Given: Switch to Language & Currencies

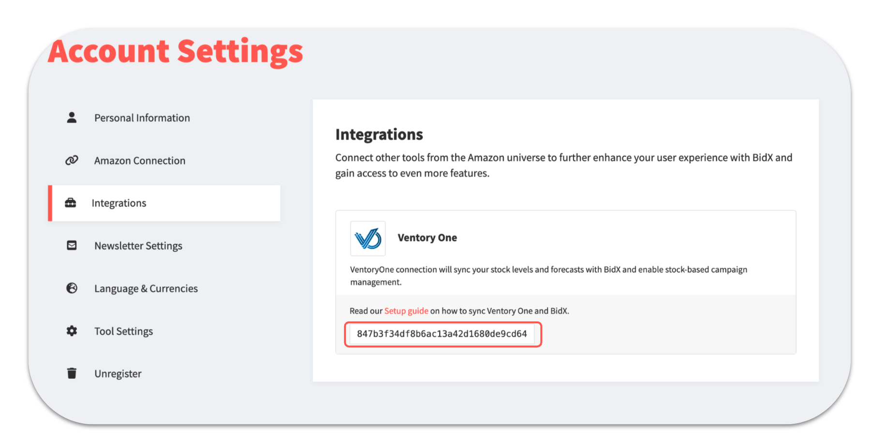Looking at the screenshot, I should coord(146,289).
